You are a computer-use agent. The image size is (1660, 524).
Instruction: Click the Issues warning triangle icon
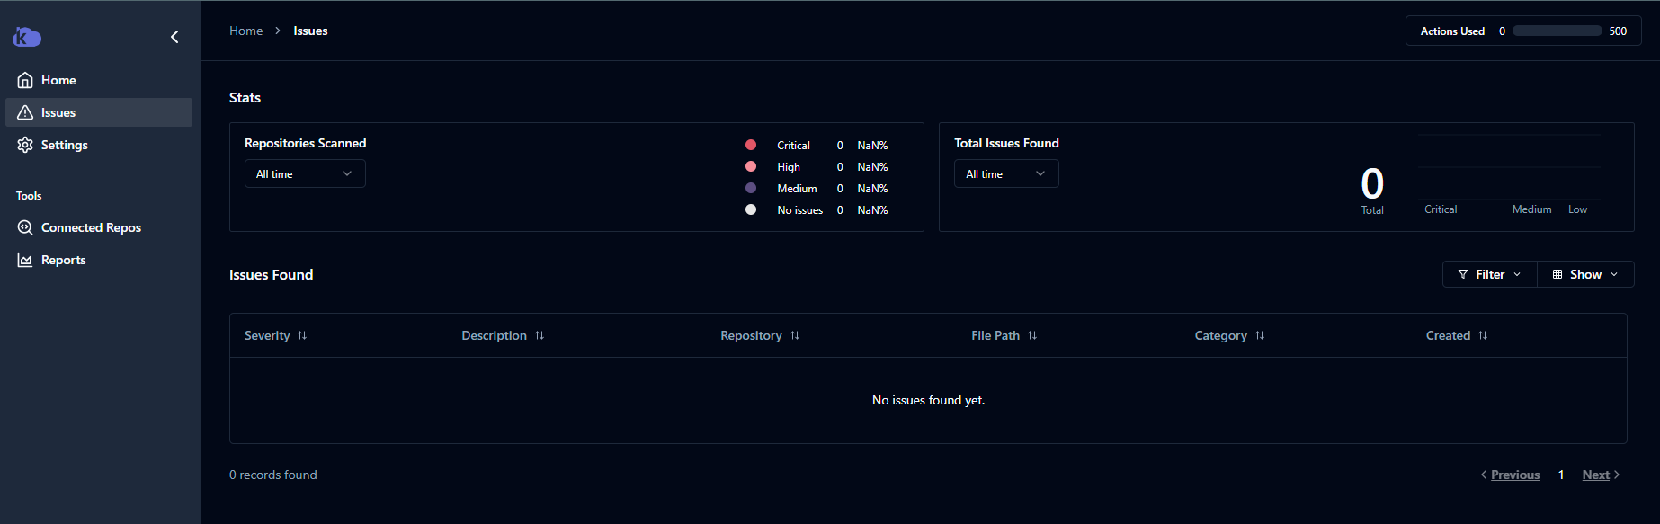[25, 112]
